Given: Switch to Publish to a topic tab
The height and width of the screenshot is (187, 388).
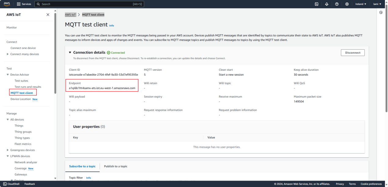Looking at the screenshot, I should click(116, 166).
